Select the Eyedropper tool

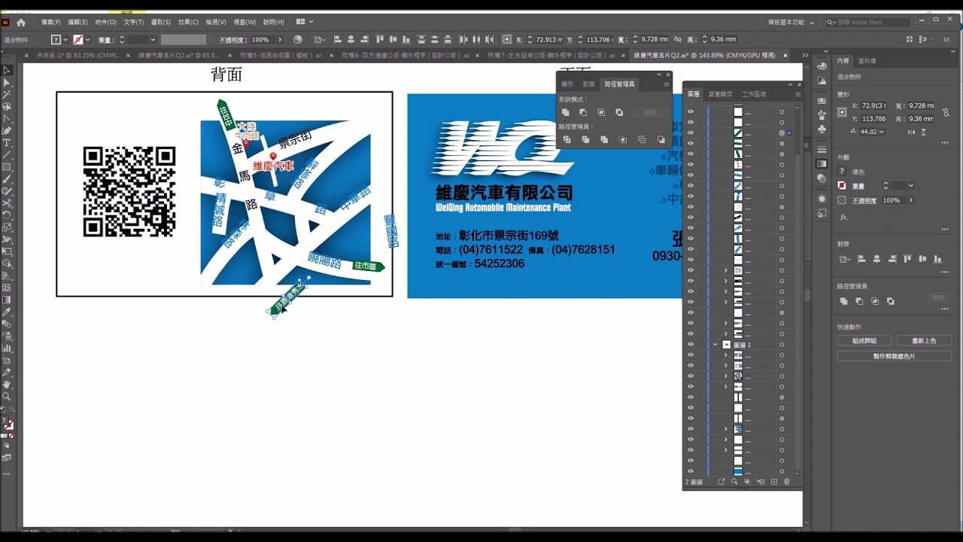pos(7,312)
